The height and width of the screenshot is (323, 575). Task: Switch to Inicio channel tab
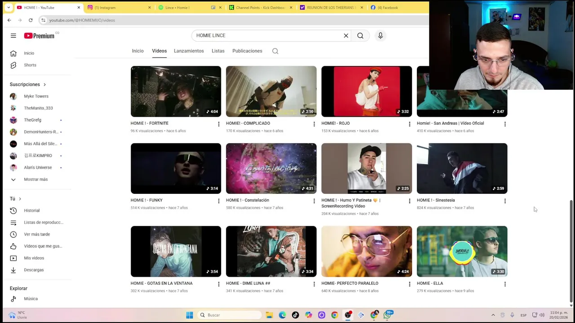(x=138, y=51)
